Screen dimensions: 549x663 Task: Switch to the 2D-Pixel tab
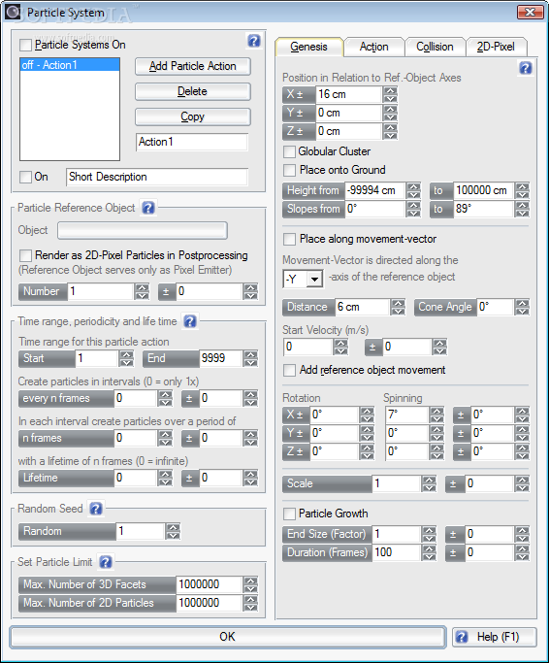tap(496, 47)
